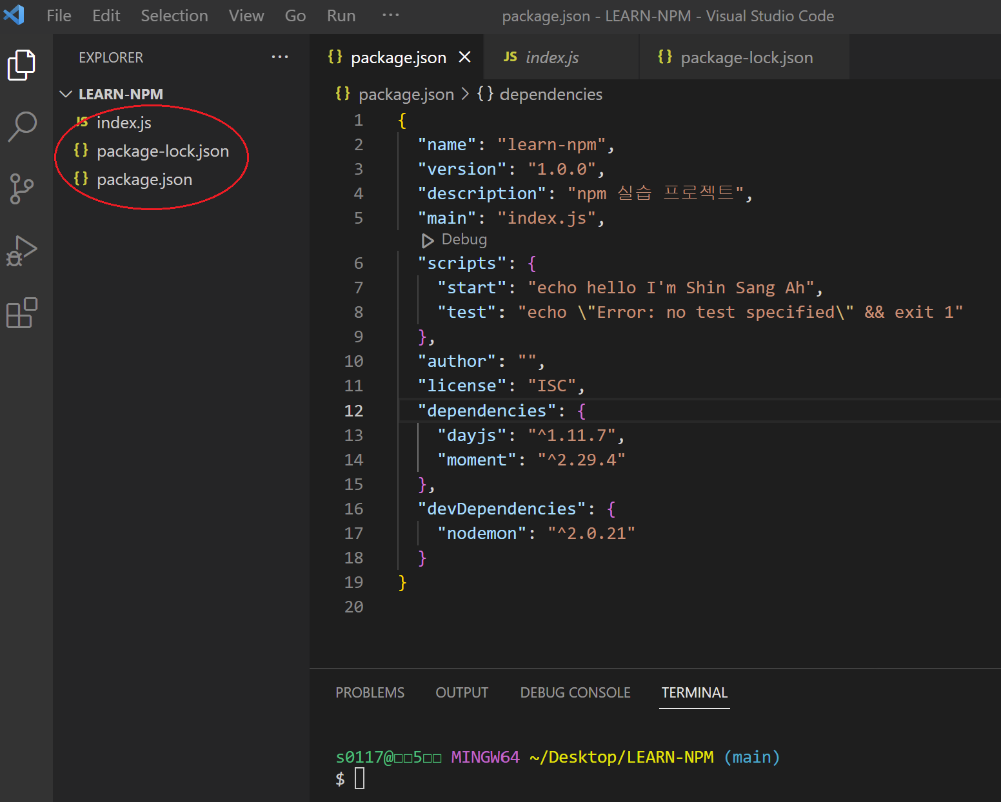Switch to the index.js editor tab
Image resolution: width=1001 pixels, height=802 pixels.
coord(560,57)
